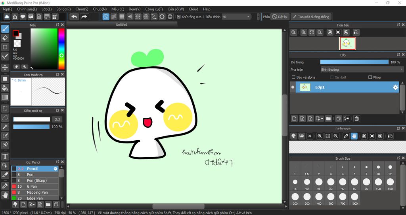Open snap settings gear
The height and width of the screenshot is (215, 406).
coord(170,17)
